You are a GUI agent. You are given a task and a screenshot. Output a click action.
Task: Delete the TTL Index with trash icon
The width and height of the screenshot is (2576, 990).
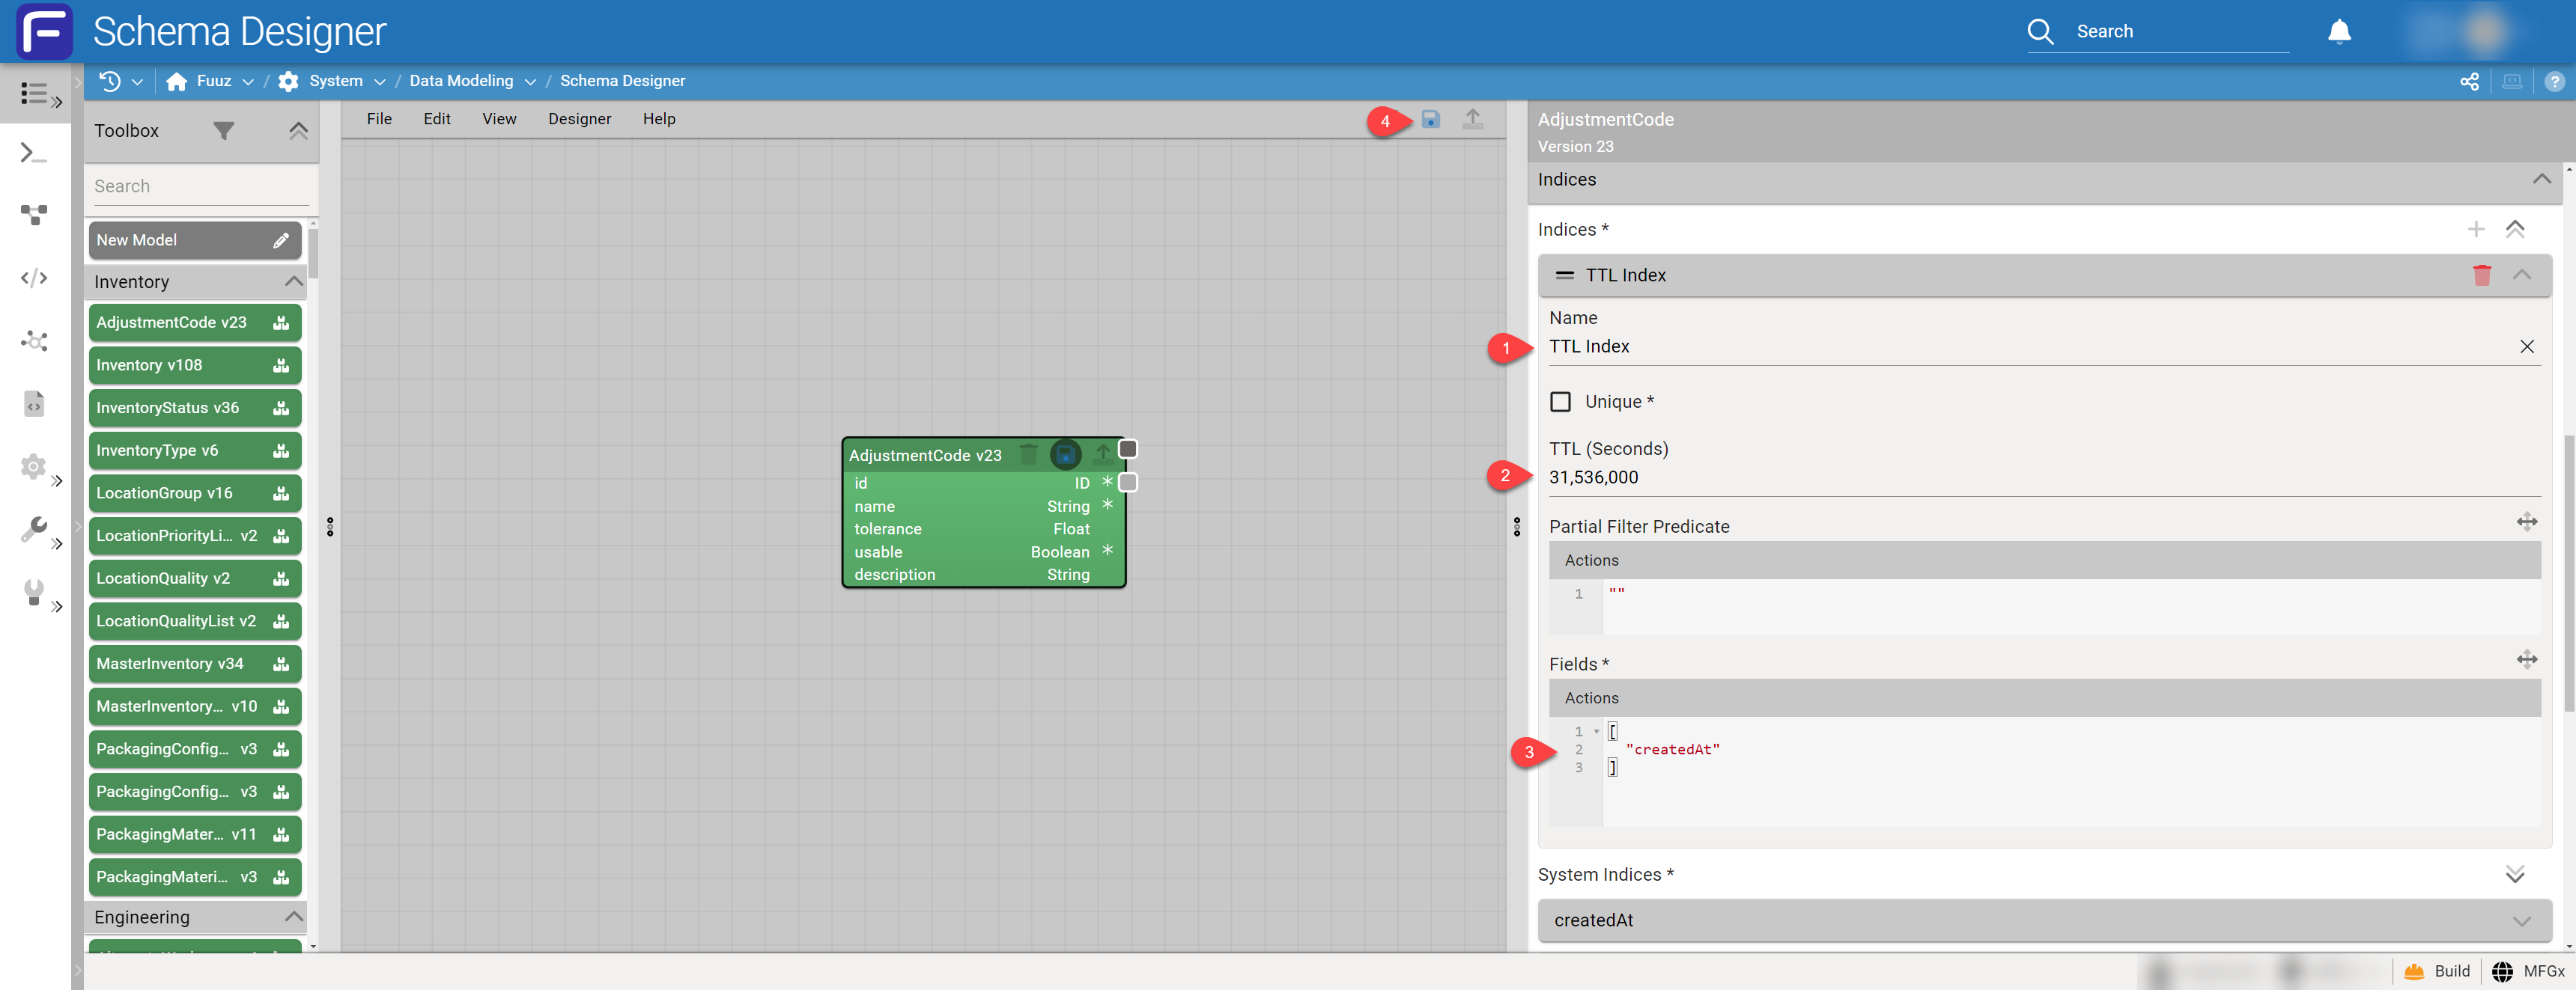2482,275
